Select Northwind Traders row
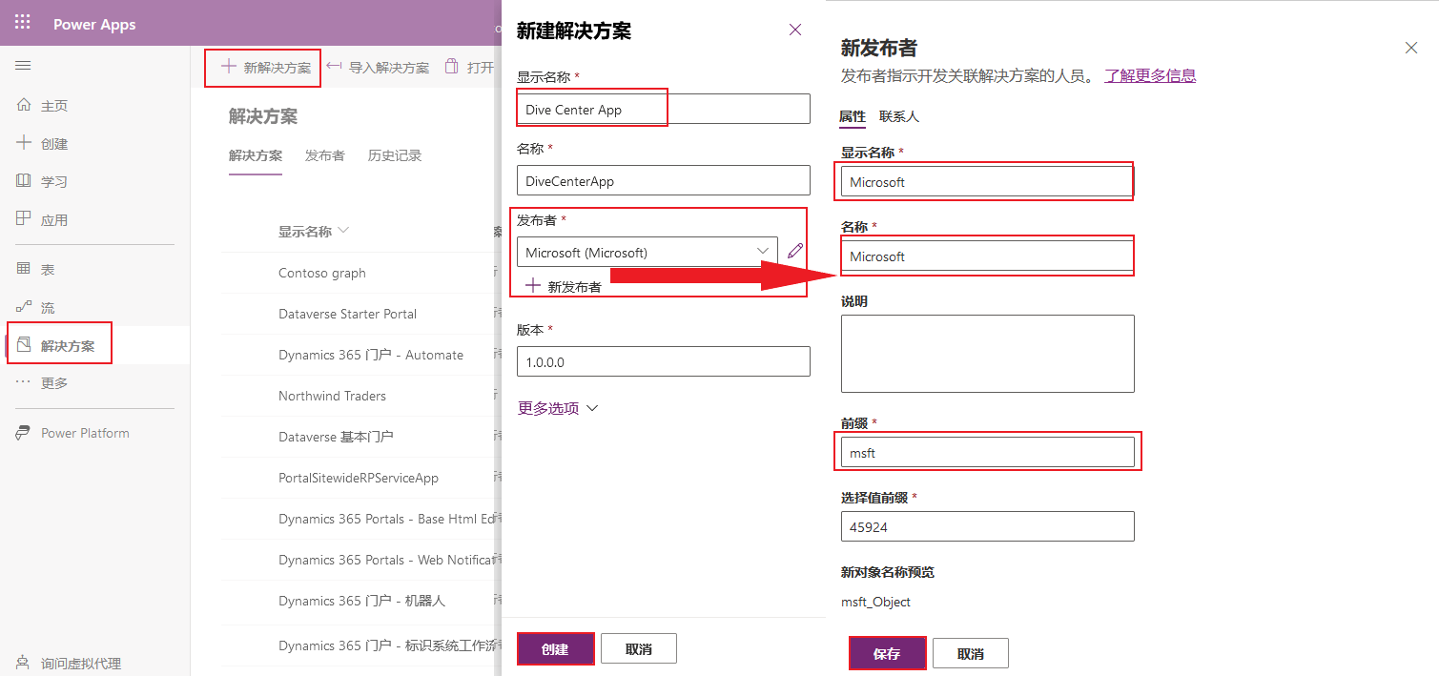Viewport: 1439px width, 676px height. point(332,396)
